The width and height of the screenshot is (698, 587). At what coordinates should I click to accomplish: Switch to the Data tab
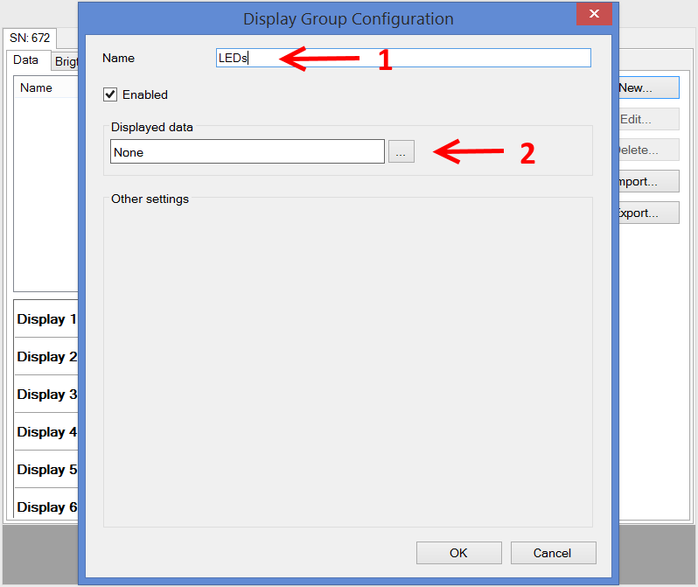(26, 60)
